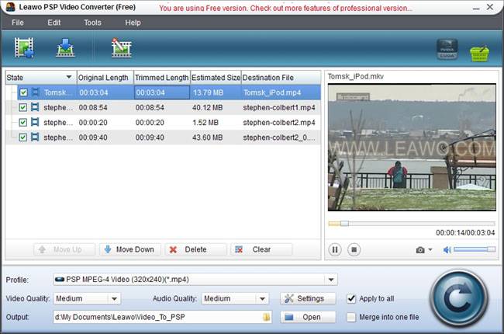504x334 pixels.
Task: Click the Move Down button
Action: (x=129, y=249)
